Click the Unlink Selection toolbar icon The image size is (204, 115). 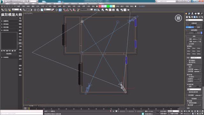click(6, 10)
